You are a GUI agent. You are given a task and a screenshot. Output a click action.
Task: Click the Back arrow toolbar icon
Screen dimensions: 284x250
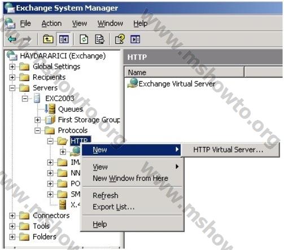(x=12, y=39)
